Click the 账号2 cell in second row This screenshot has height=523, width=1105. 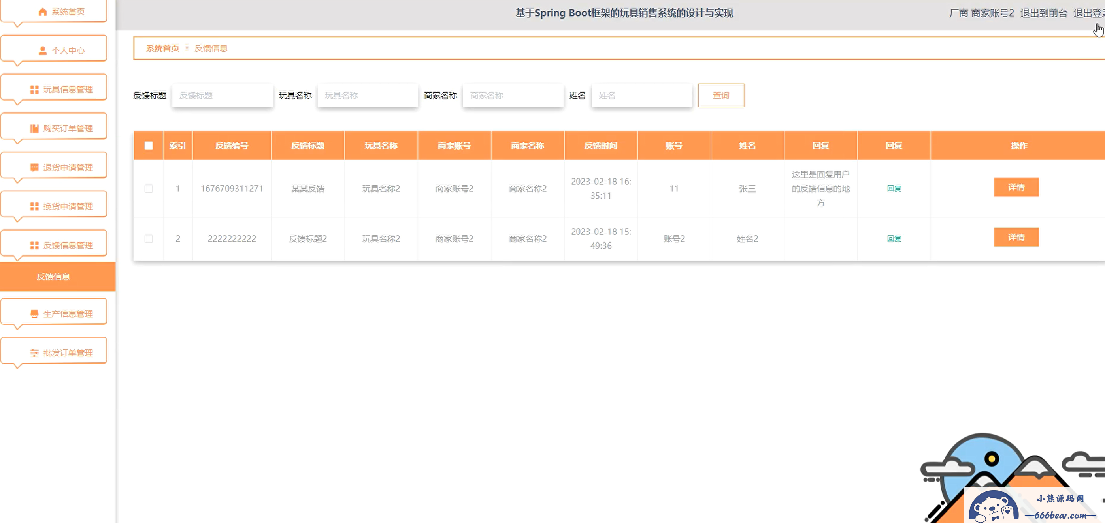click(674, 238)
